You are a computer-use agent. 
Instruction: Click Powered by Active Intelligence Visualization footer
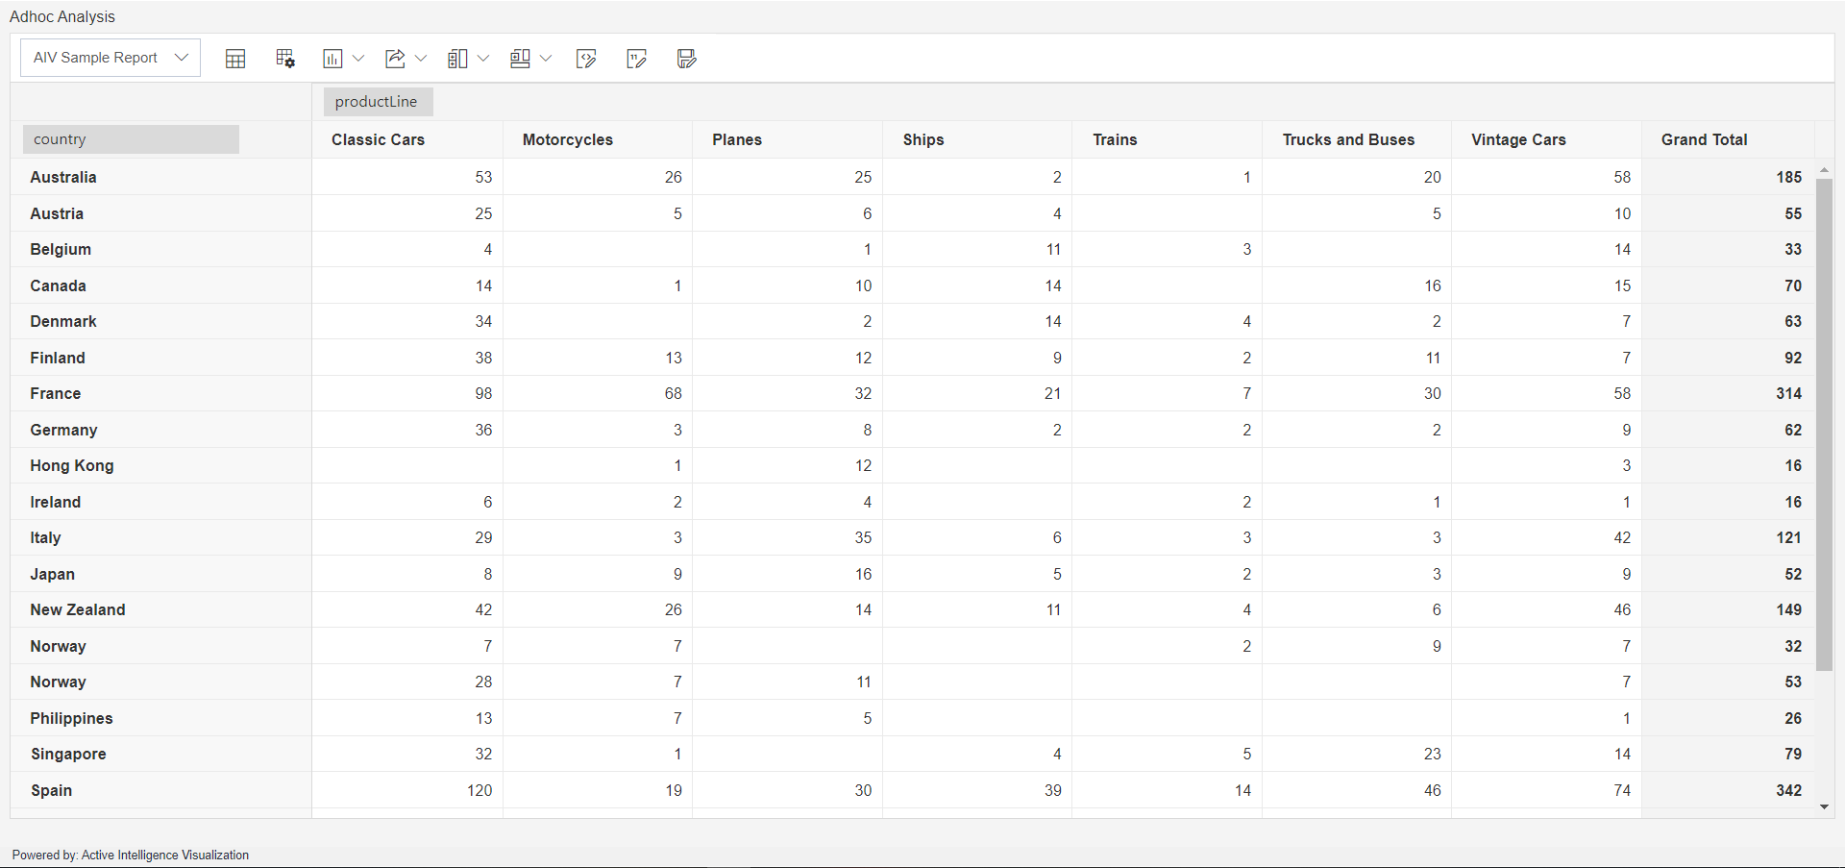[x=131, y=856]
